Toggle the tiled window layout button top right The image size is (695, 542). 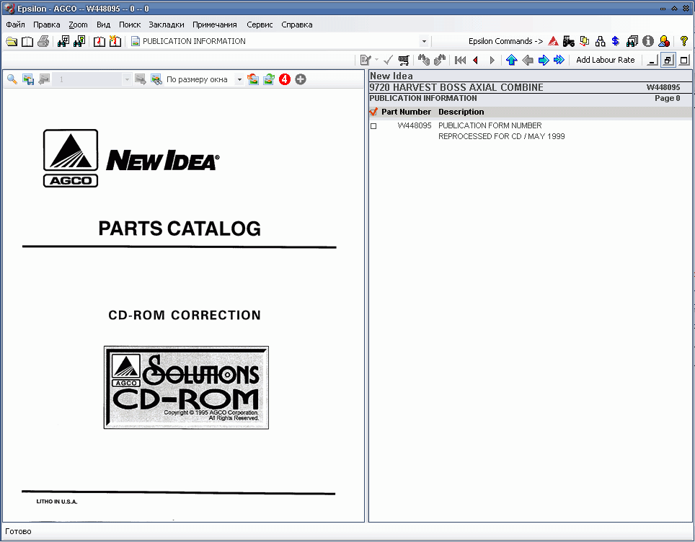668,60
